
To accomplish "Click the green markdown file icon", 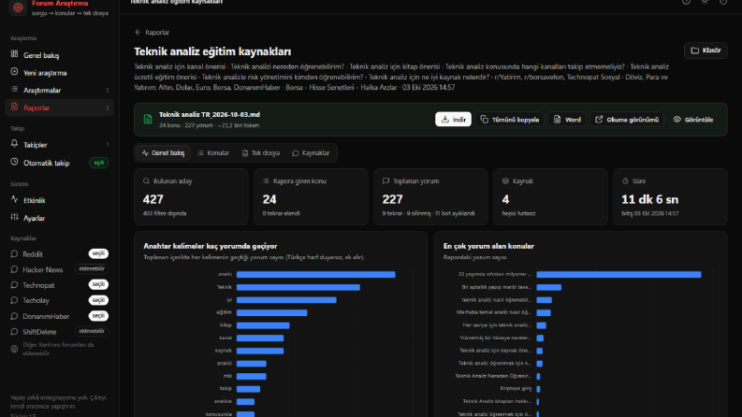I will tap(148, 120).
